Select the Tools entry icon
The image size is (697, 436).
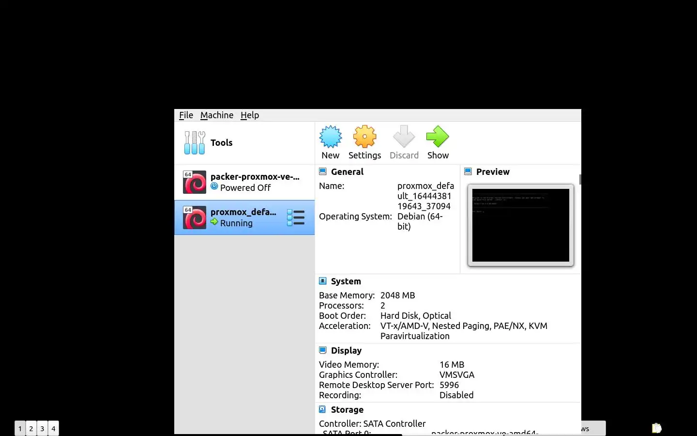[195, 143]
